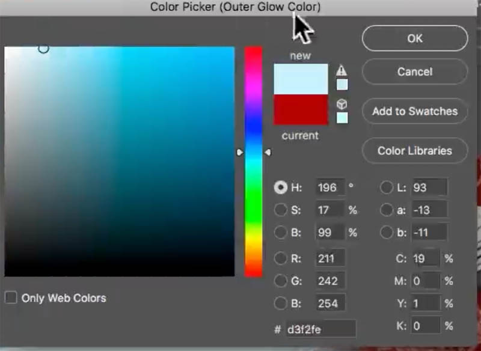Click the G green value input field
Viewport: 481px width, 351px height.
pyautogui.click(x=330, y=281)
